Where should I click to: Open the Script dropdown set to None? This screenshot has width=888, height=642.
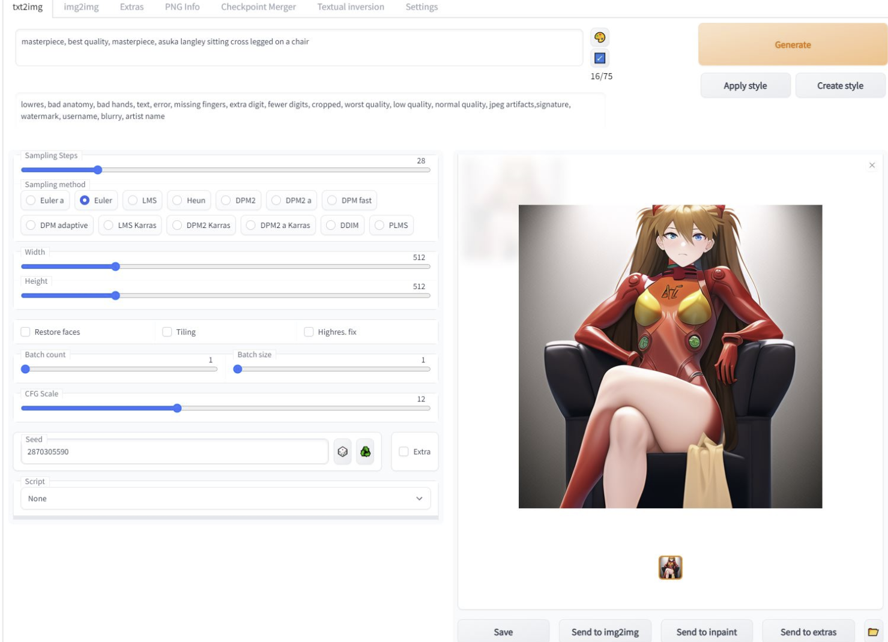[x=226, y=499]
